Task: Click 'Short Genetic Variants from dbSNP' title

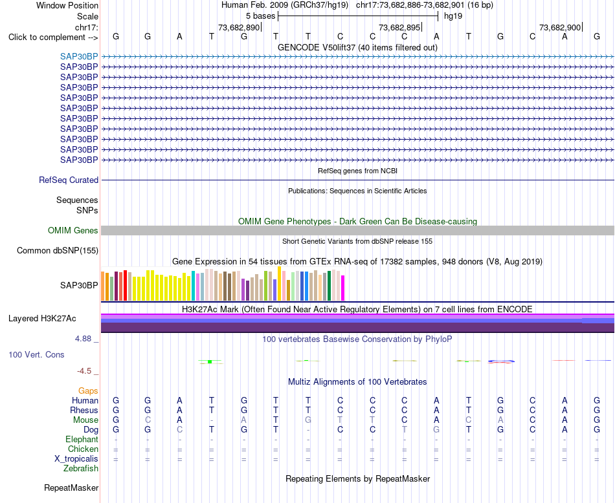Action: click(x=357, y=241)
